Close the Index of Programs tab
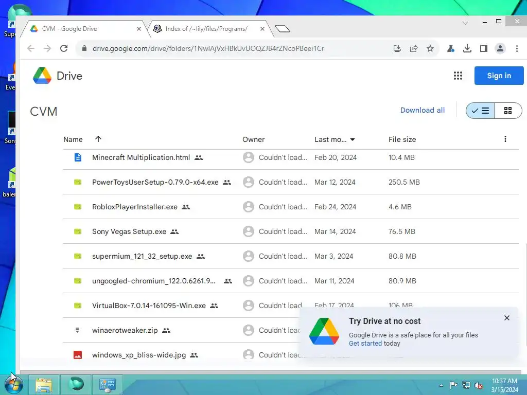The image size is (527, 395). pos(262,29)
